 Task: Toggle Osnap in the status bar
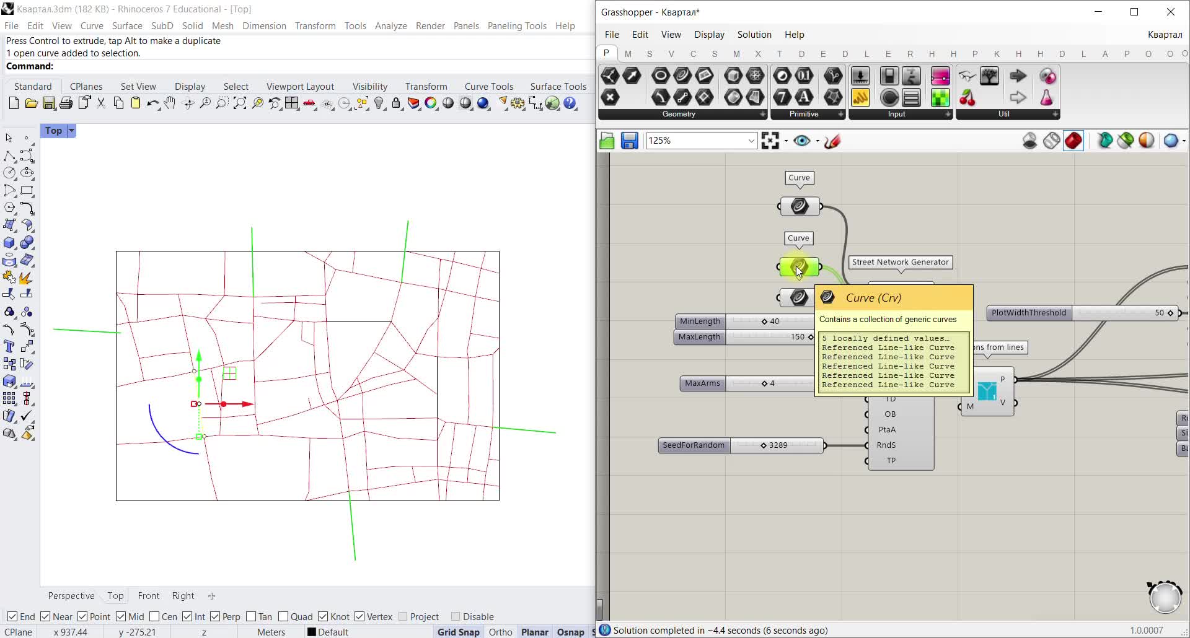point(571,632)
